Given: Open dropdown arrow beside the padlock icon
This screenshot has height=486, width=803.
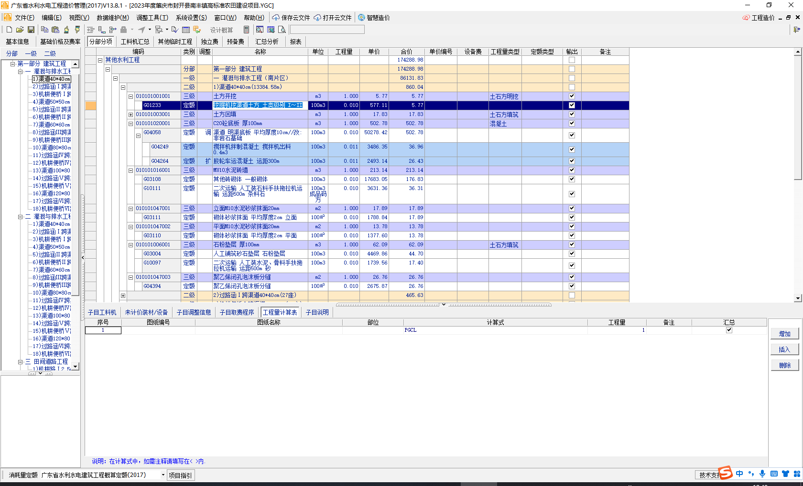Looking at the screenshot, I should point(132,30).
